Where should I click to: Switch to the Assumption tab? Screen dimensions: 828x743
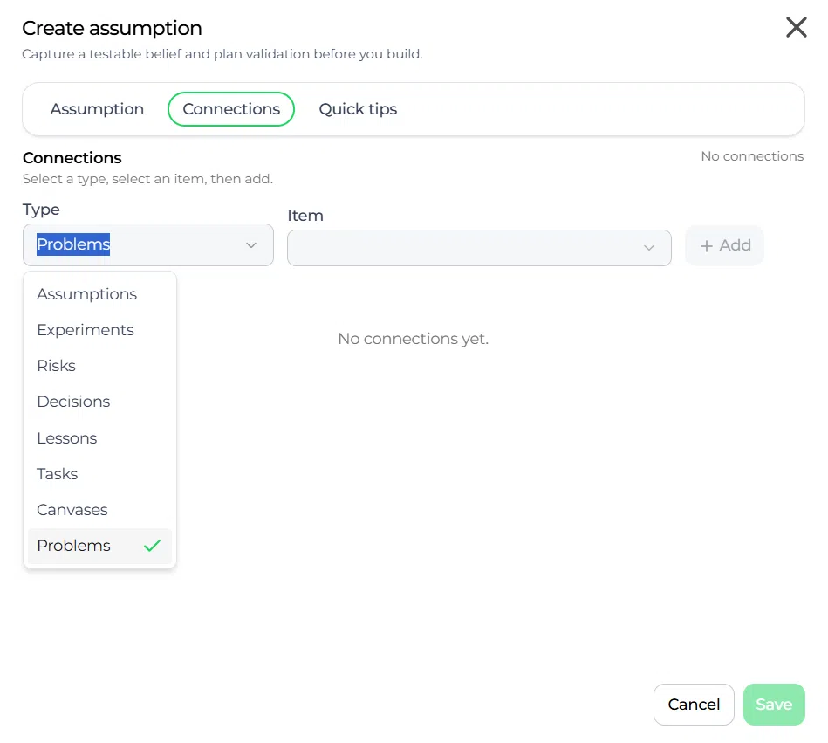tap(97, 109)
